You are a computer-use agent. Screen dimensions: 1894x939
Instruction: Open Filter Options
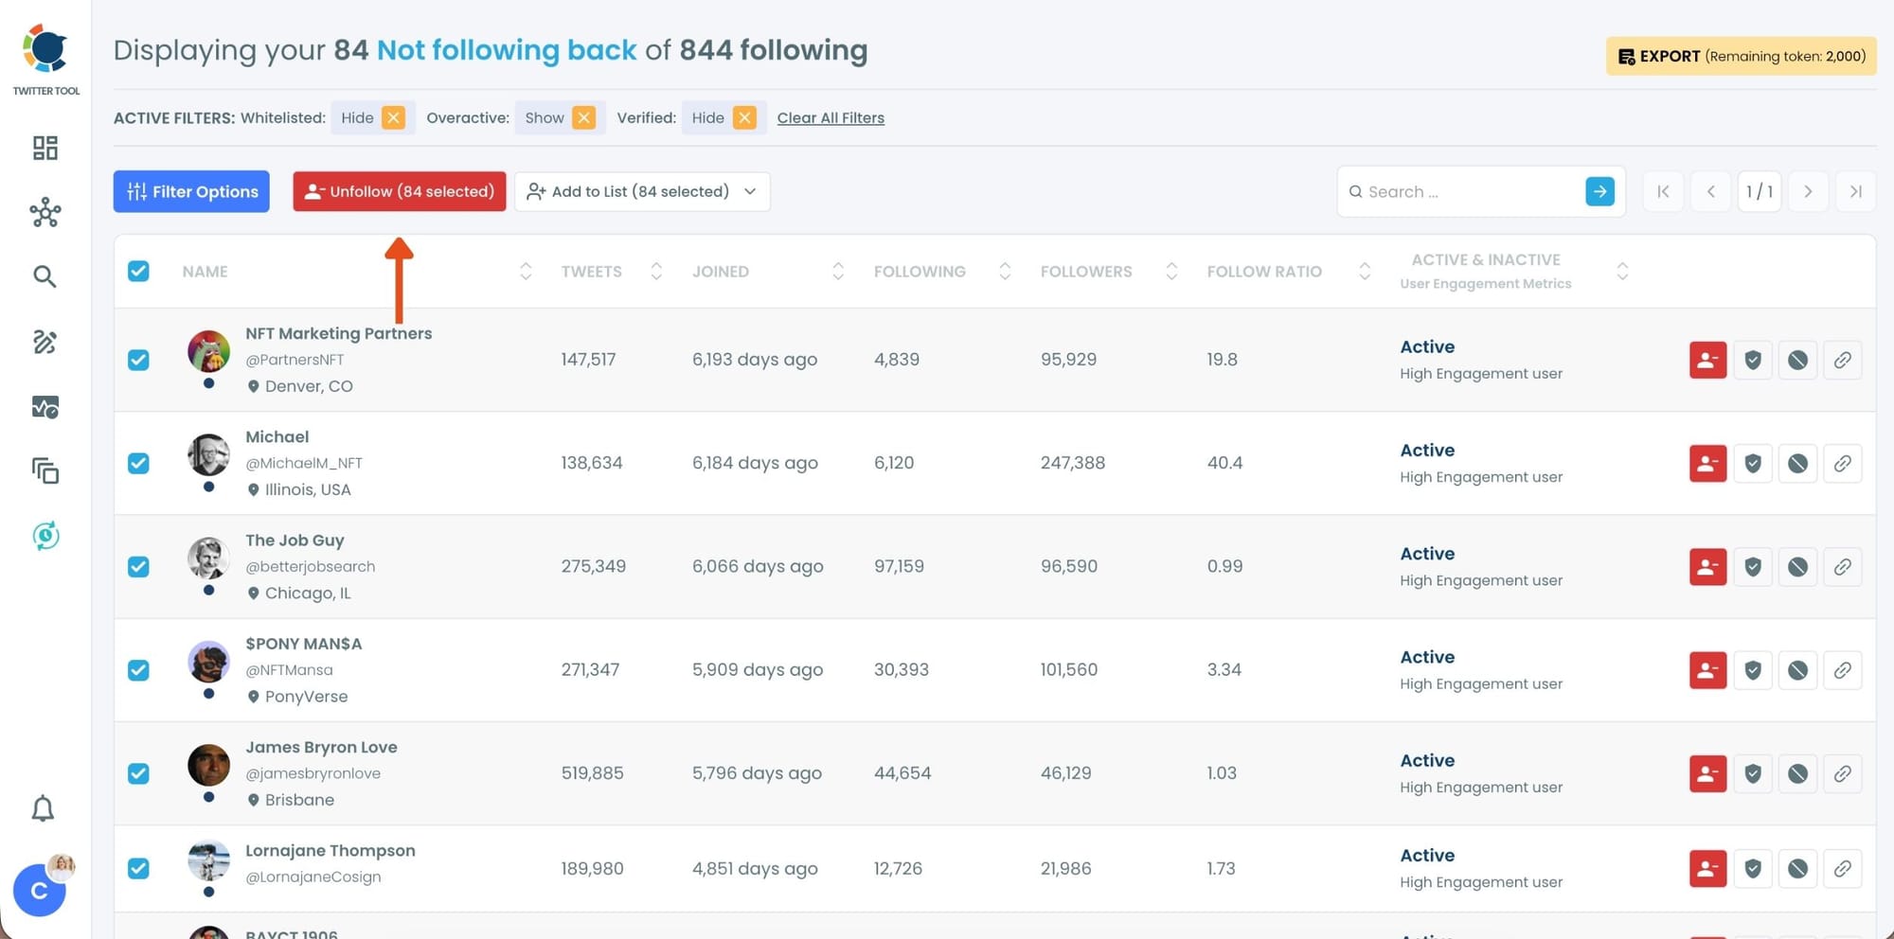click(x=191, y=191)
